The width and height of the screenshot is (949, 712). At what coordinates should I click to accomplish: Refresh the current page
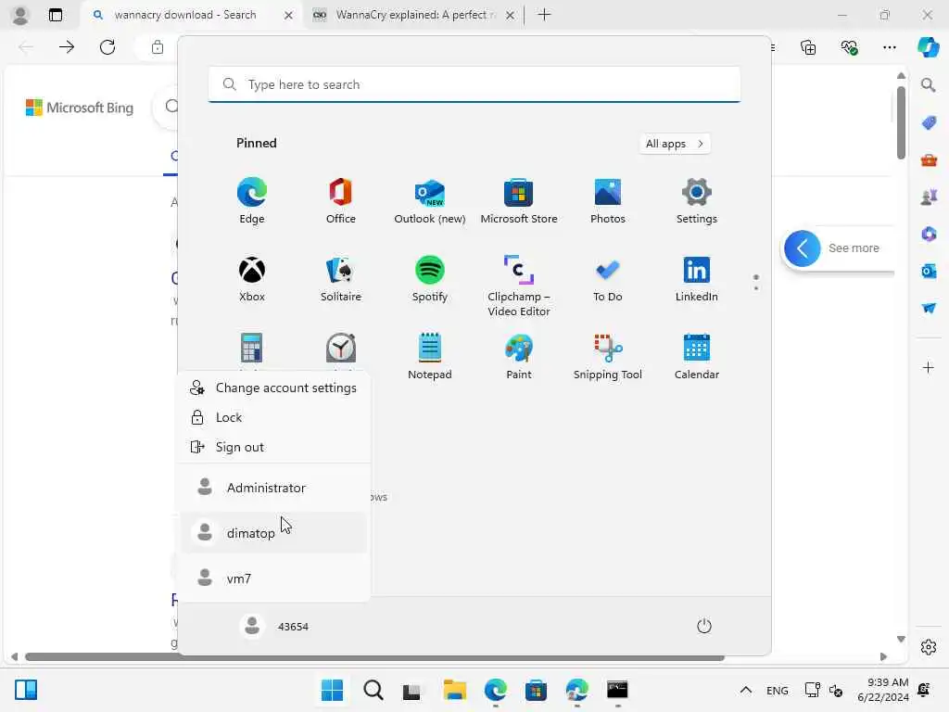pos(108,47)
